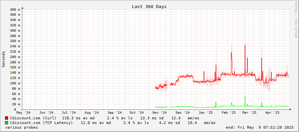The height and width of the screenshot is (132, 299).
Task: Click the Jul '24 x-axis label
Action: click(69, 113)
